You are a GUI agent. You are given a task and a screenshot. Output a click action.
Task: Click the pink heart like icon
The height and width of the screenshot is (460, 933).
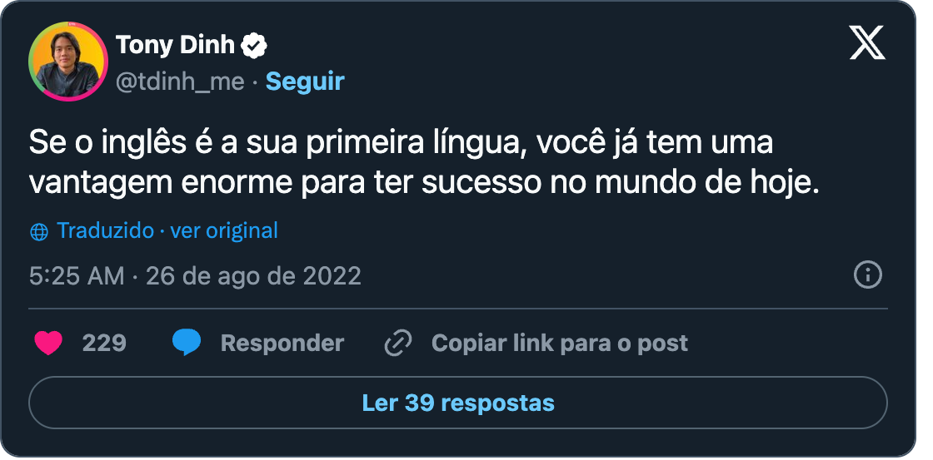point(49,344)
